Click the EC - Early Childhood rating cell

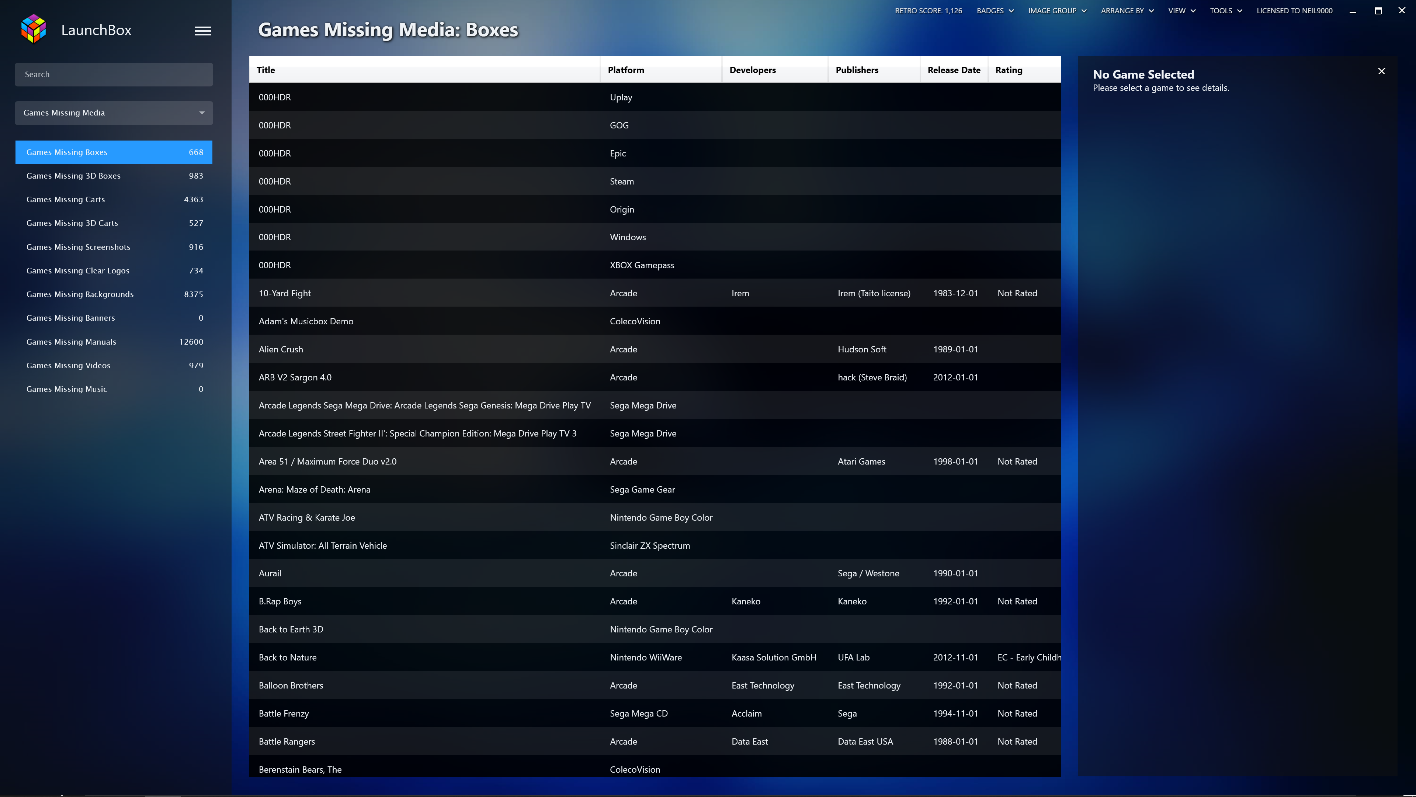tap(1029, 657)
